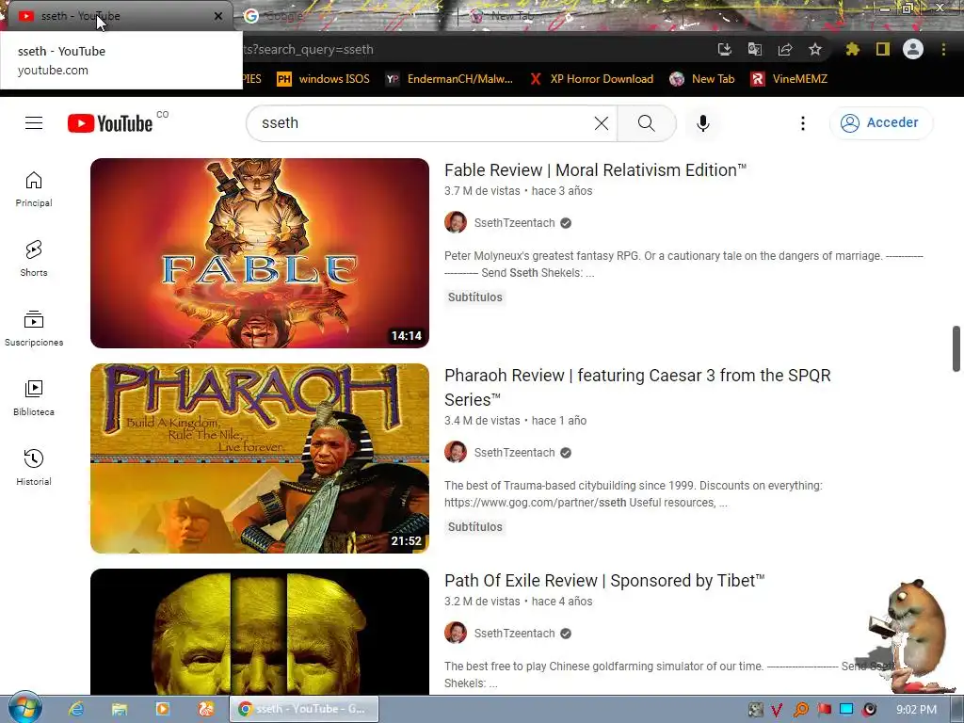
Task: Click the Acceder sign-in button
Action: [x=881, y=123]
